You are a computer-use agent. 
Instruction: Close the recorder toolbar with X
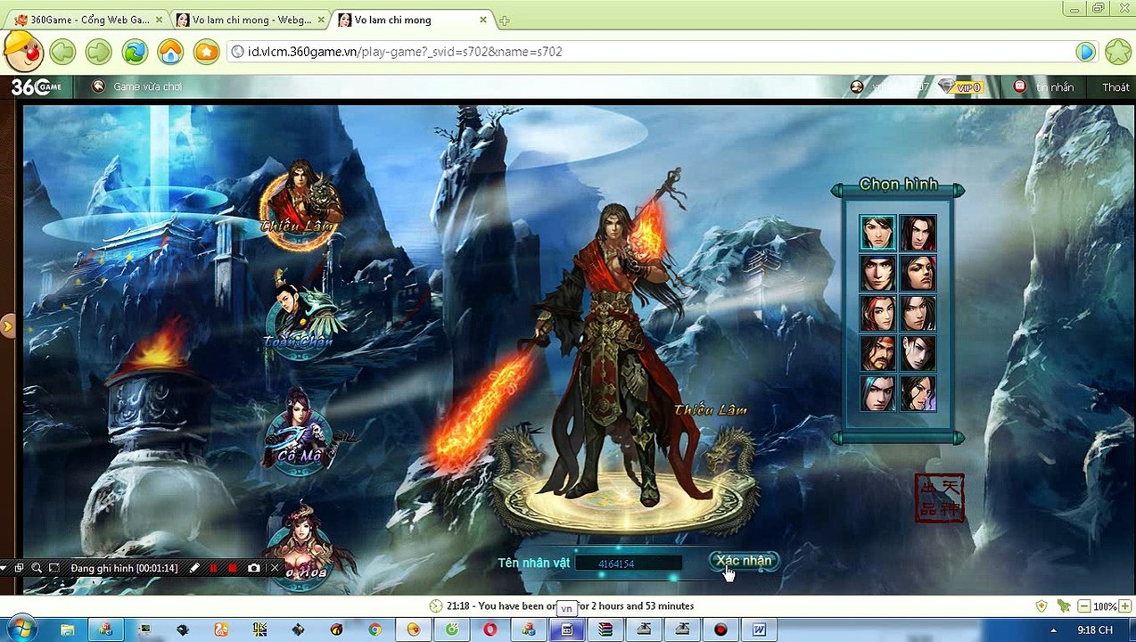275,568
